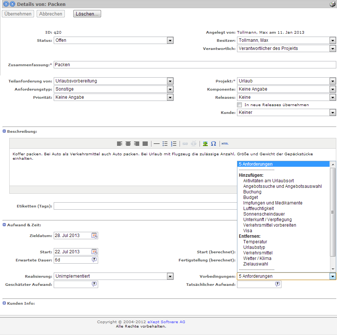337x335 pixels.
Task: Center align the description text
Action: tap(128, 143)
